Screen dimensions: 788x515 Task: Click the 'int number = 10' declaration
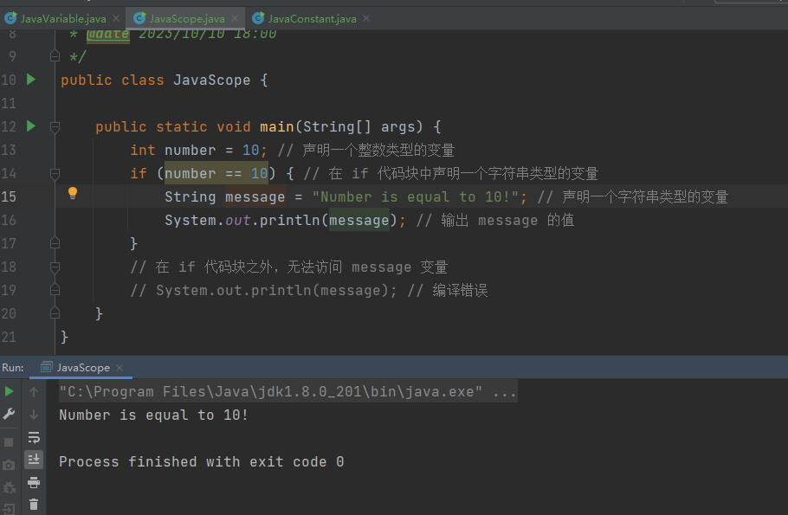point(198,151)
